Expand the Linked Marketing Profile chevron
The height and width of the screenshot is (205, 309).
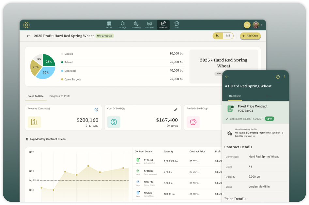[x=283, y=133]
